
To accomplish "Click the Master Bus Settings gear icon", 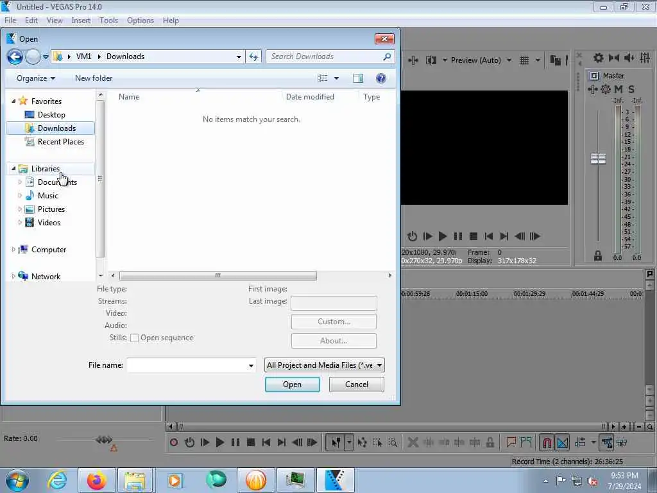I will pos(599,58).
